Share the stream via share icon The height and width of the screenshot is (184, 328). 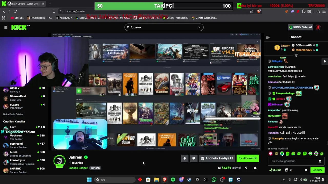tap(246, 168)
